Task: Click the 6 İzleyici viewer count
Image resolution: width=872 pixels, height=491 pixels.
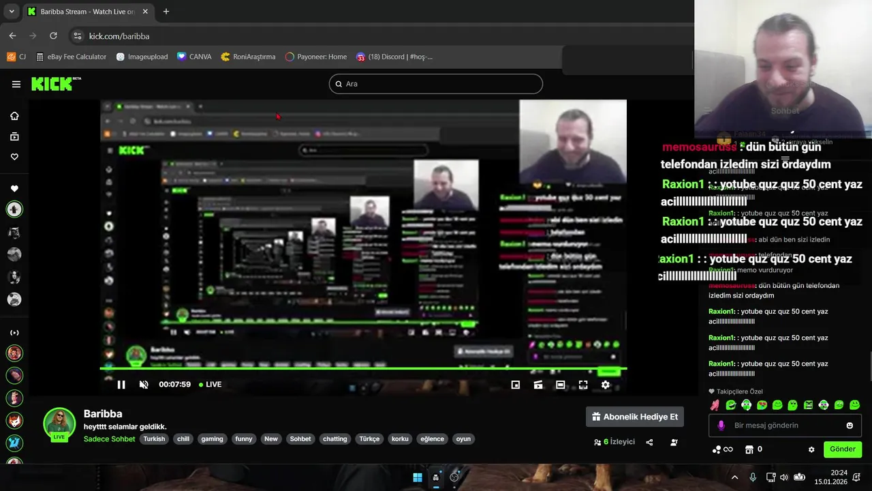Action: point(614,442)
